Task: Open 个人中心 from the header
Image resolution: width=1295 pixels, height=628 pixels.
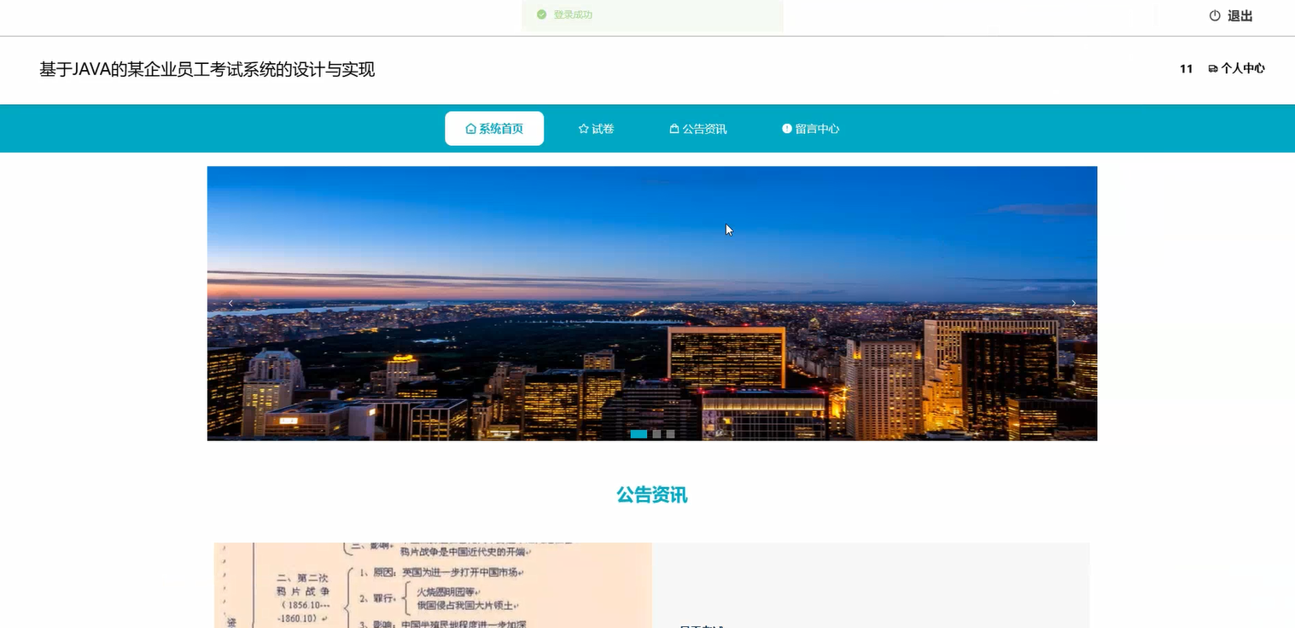Action: (x=1242, y=68)
